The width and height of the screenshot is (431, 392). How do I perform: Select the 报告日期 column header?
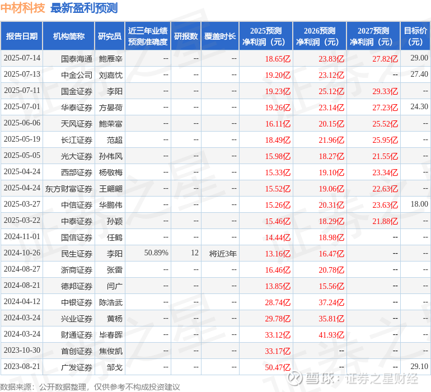[22, 36]
